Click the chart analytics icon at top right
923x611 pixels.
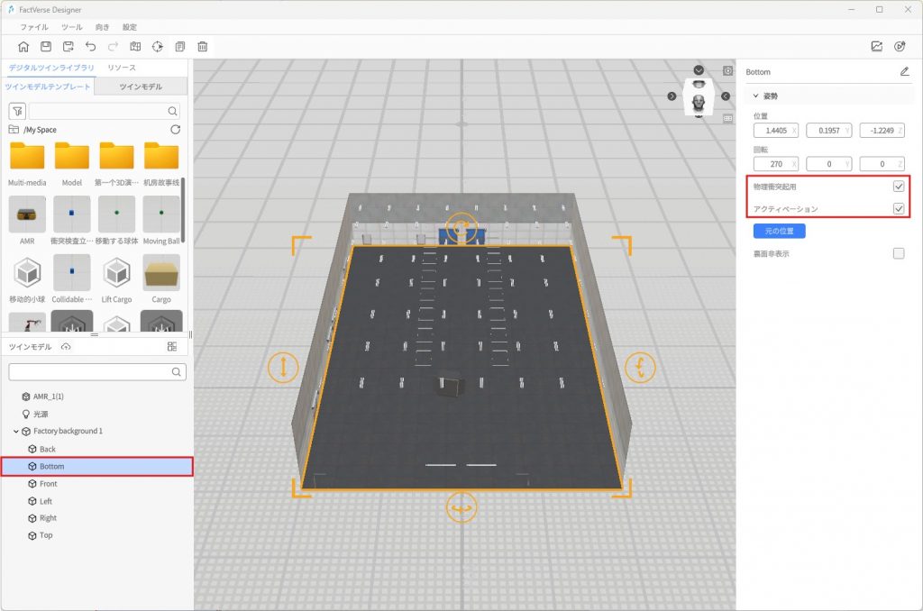(876, 47)
